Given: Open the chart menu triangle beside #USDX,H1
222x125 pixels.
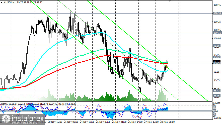Looking at the screenshot, I should [2, 3].
